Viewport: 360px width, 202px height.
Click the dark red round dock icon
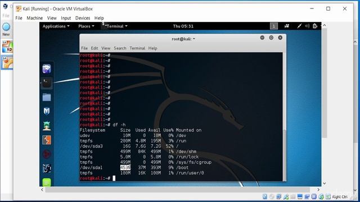47,154
